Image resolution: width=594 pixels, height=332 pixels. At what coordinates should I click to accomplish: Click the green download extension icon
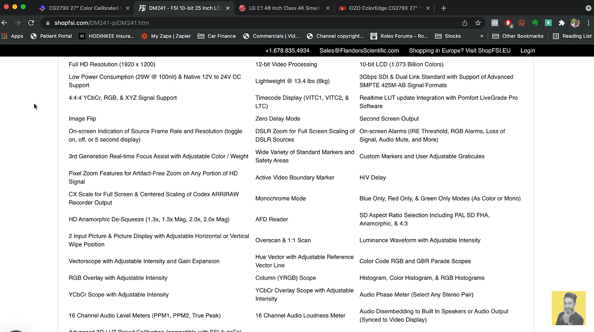[548, 23]
